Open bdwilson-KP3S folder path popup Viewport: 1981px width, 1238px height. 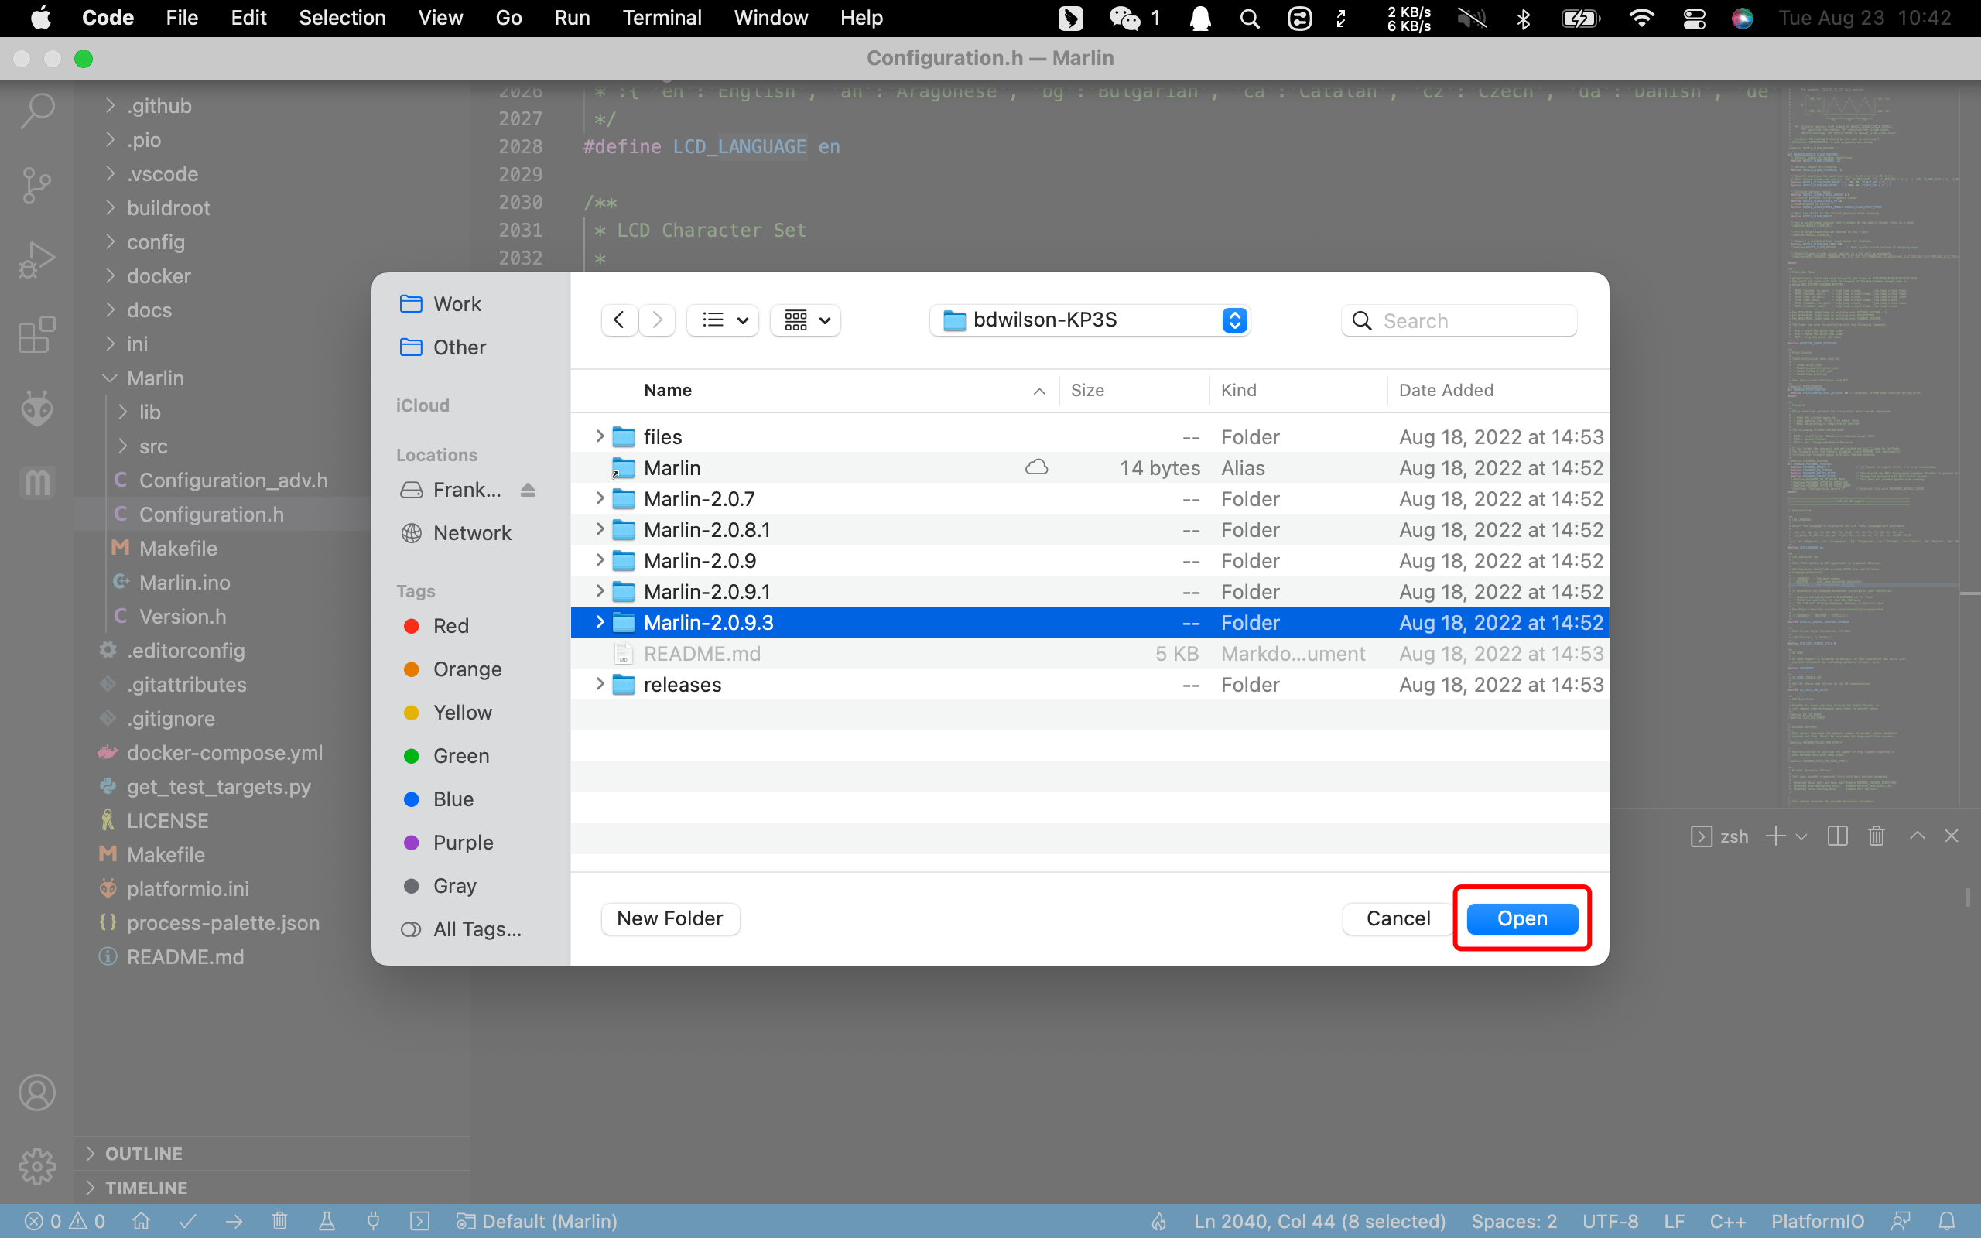tap(1090, 320)
